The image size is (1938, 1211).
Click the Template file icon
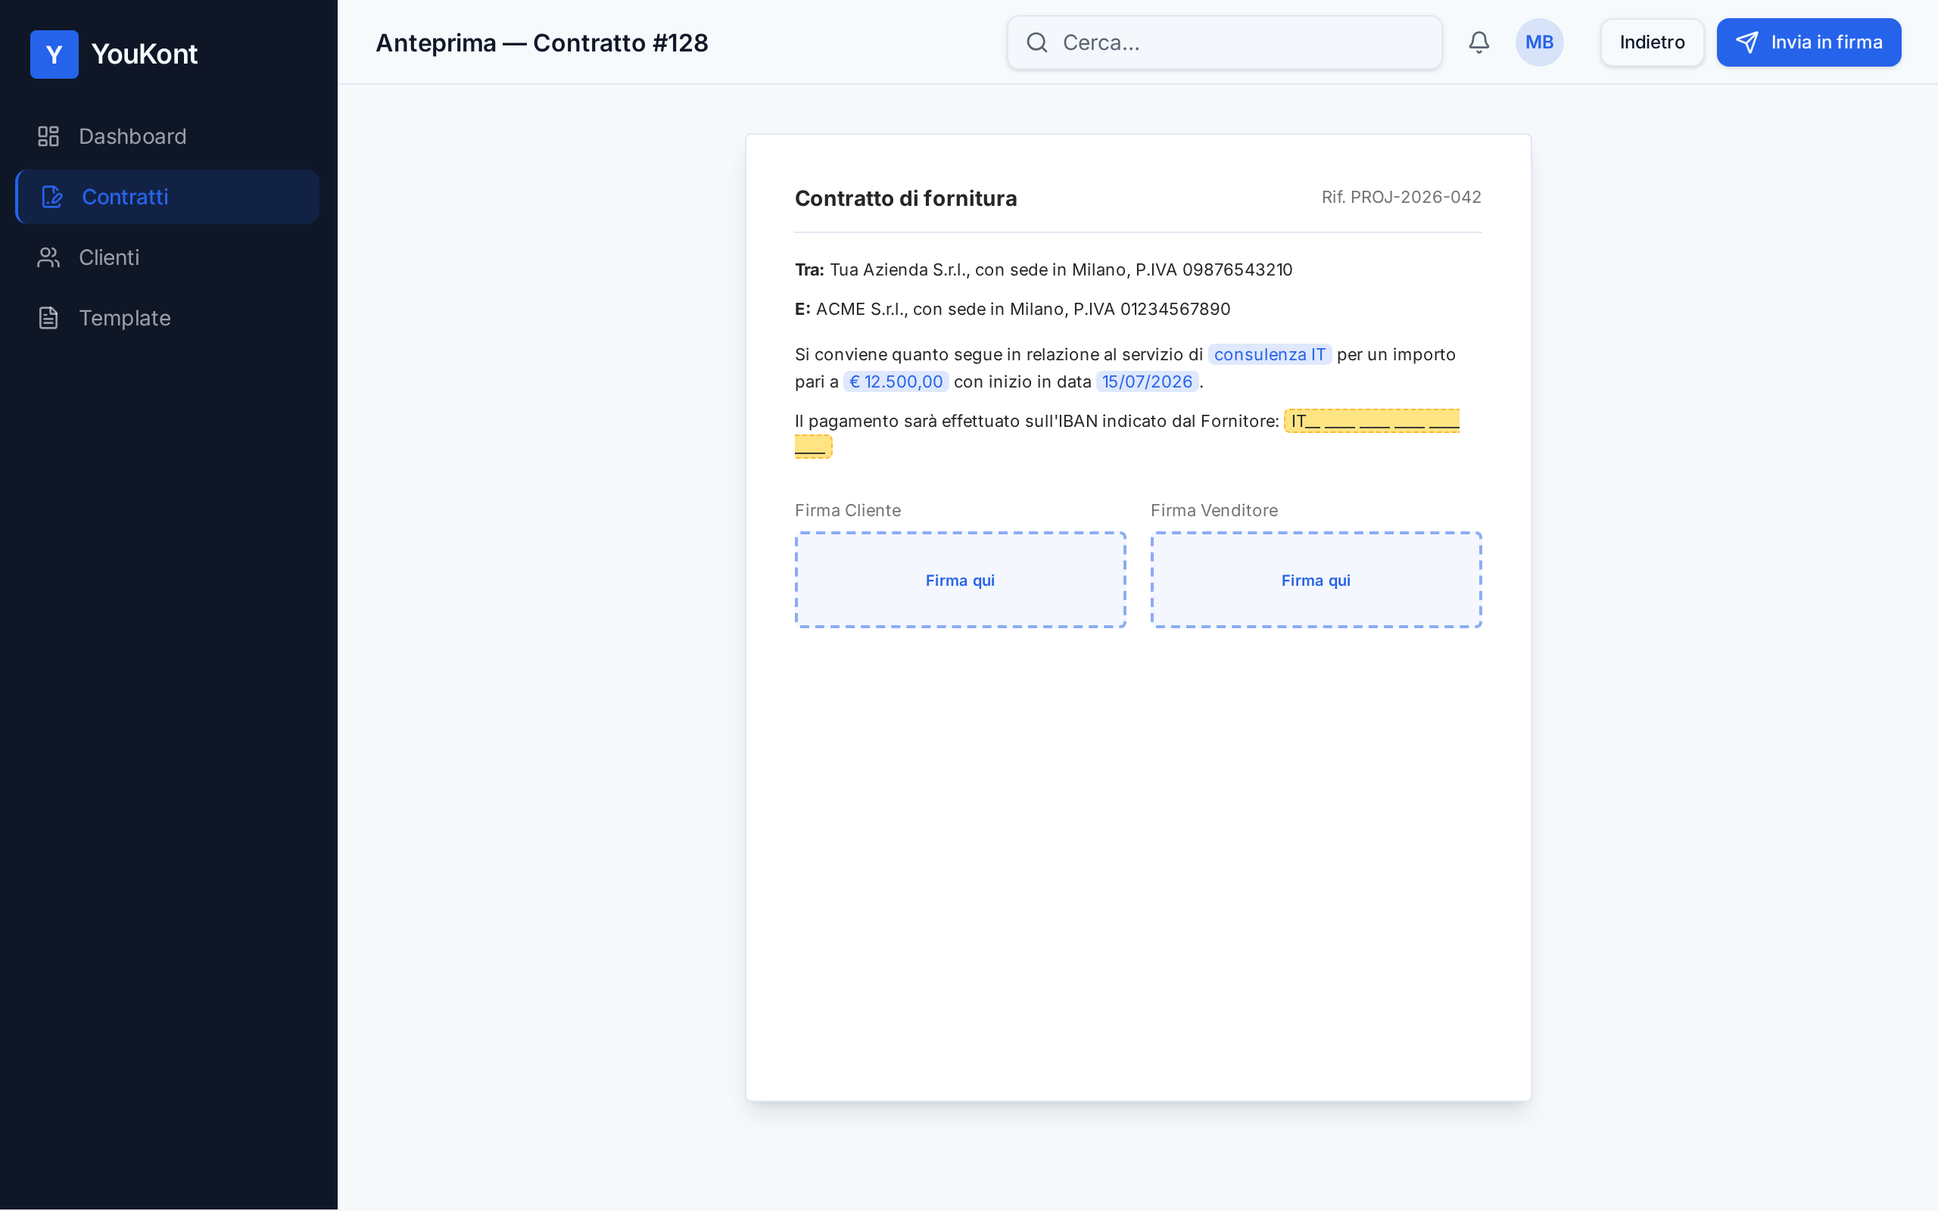(x=49, y=318)
